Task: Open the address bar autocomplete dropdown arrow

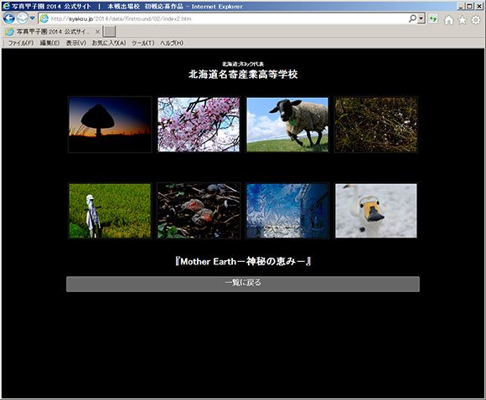Action: coord(421,19)
